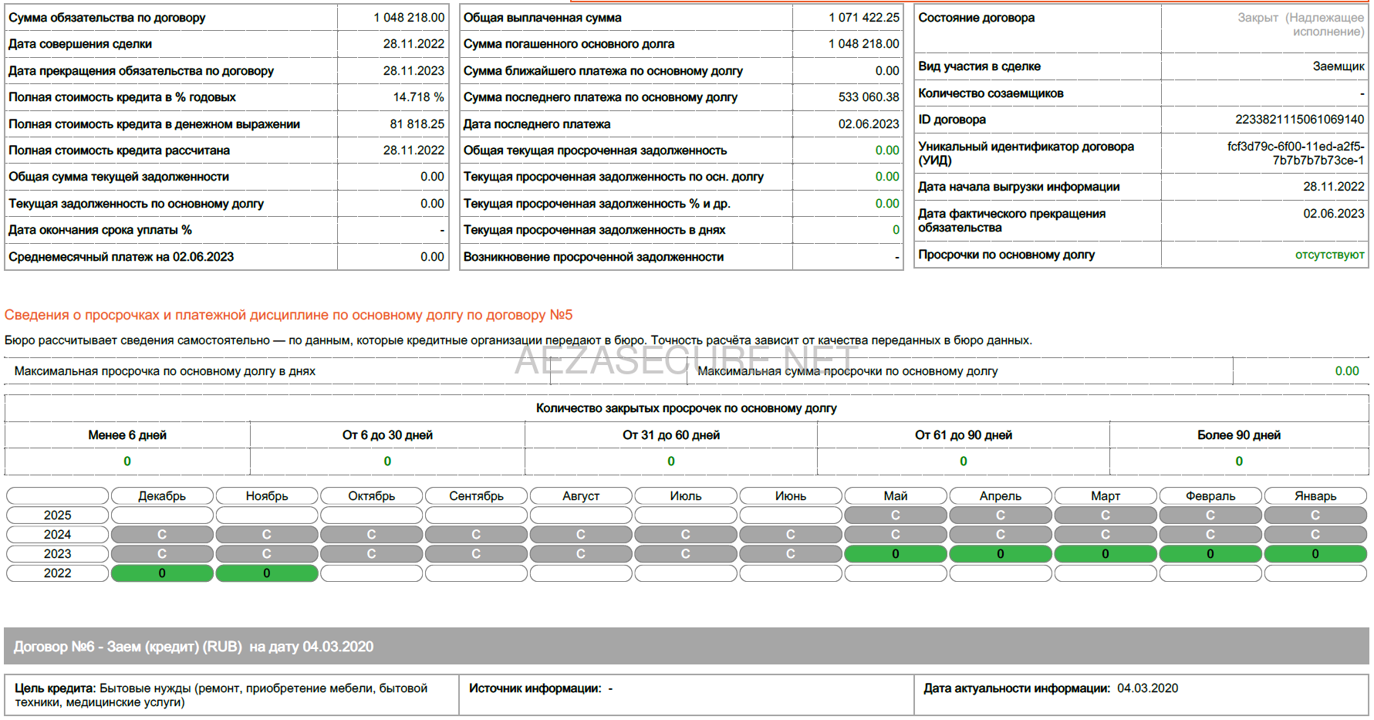Click the 2023 year row label
The width and height of the screenshot is (1374, 720).
58,554
